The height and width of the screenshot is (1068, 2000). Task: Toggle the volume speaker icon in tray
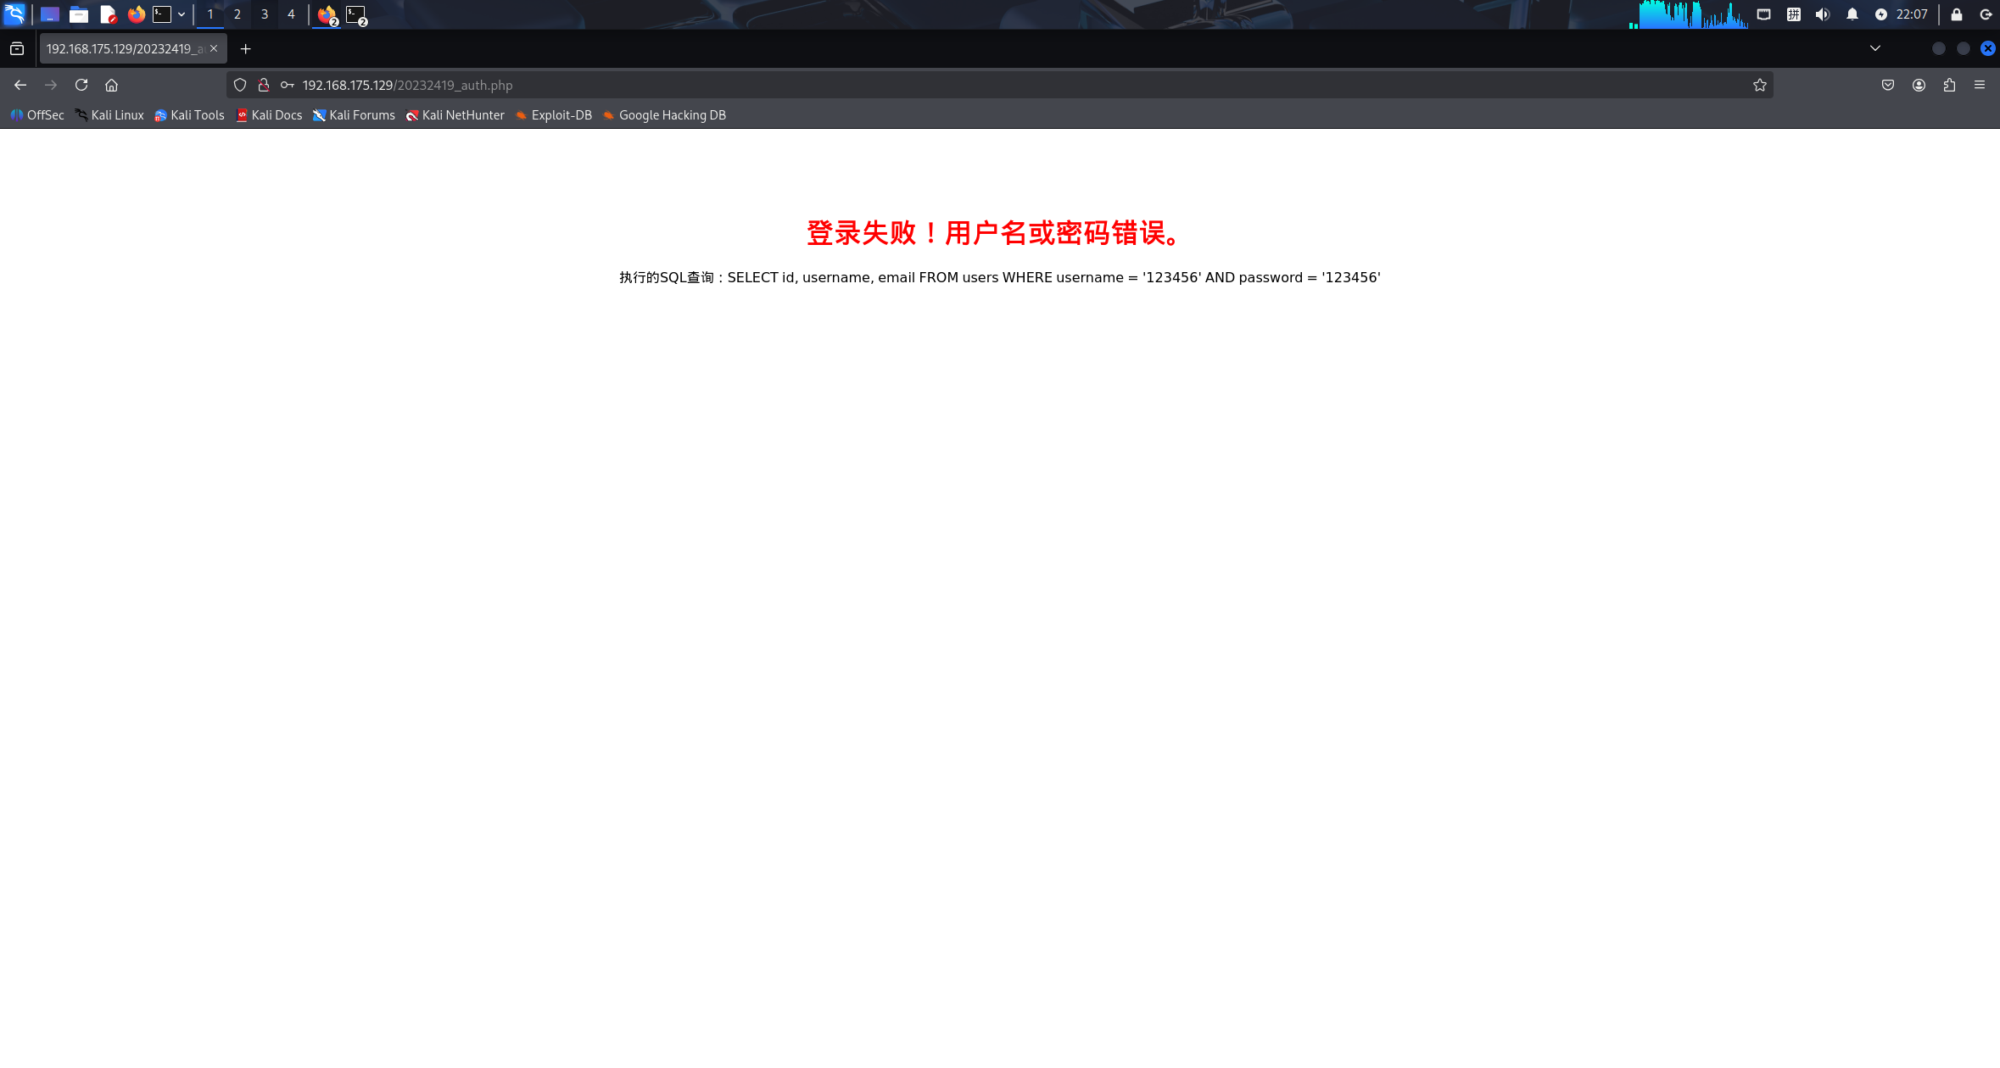[x=1822, y=14]
